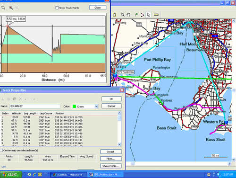Click the third Quick Launch icon on taskbar

(x=40, y=175)
